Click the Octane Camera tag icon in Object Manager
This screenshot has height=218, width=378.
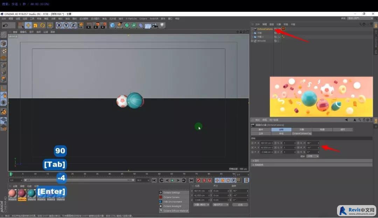point(283,29)
